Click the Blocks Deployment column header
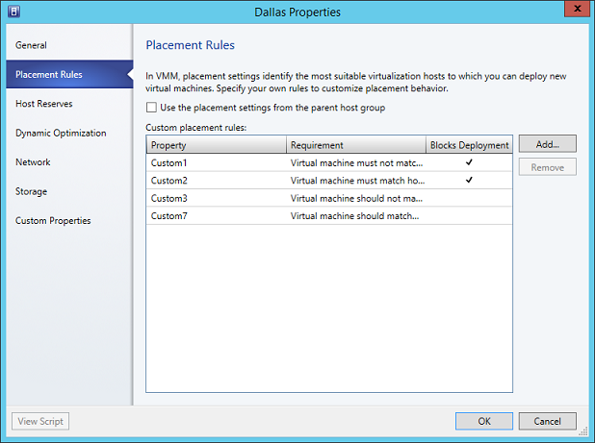The height and width of the screenshot is (443, 595). point(469,145)
